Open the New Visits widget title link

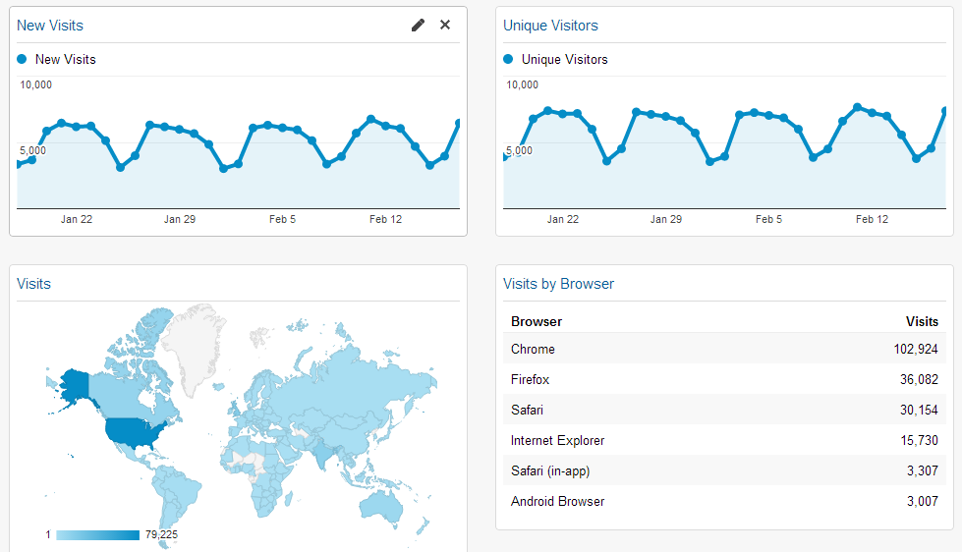(50, 26)
